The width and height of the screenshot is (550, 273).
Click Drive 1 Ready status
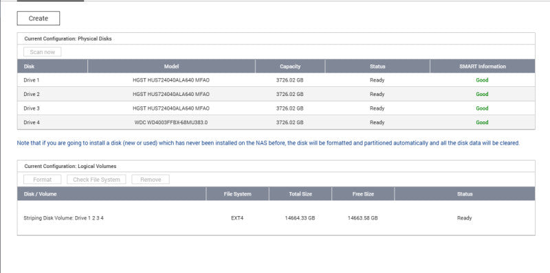click(x=377, y=80)
